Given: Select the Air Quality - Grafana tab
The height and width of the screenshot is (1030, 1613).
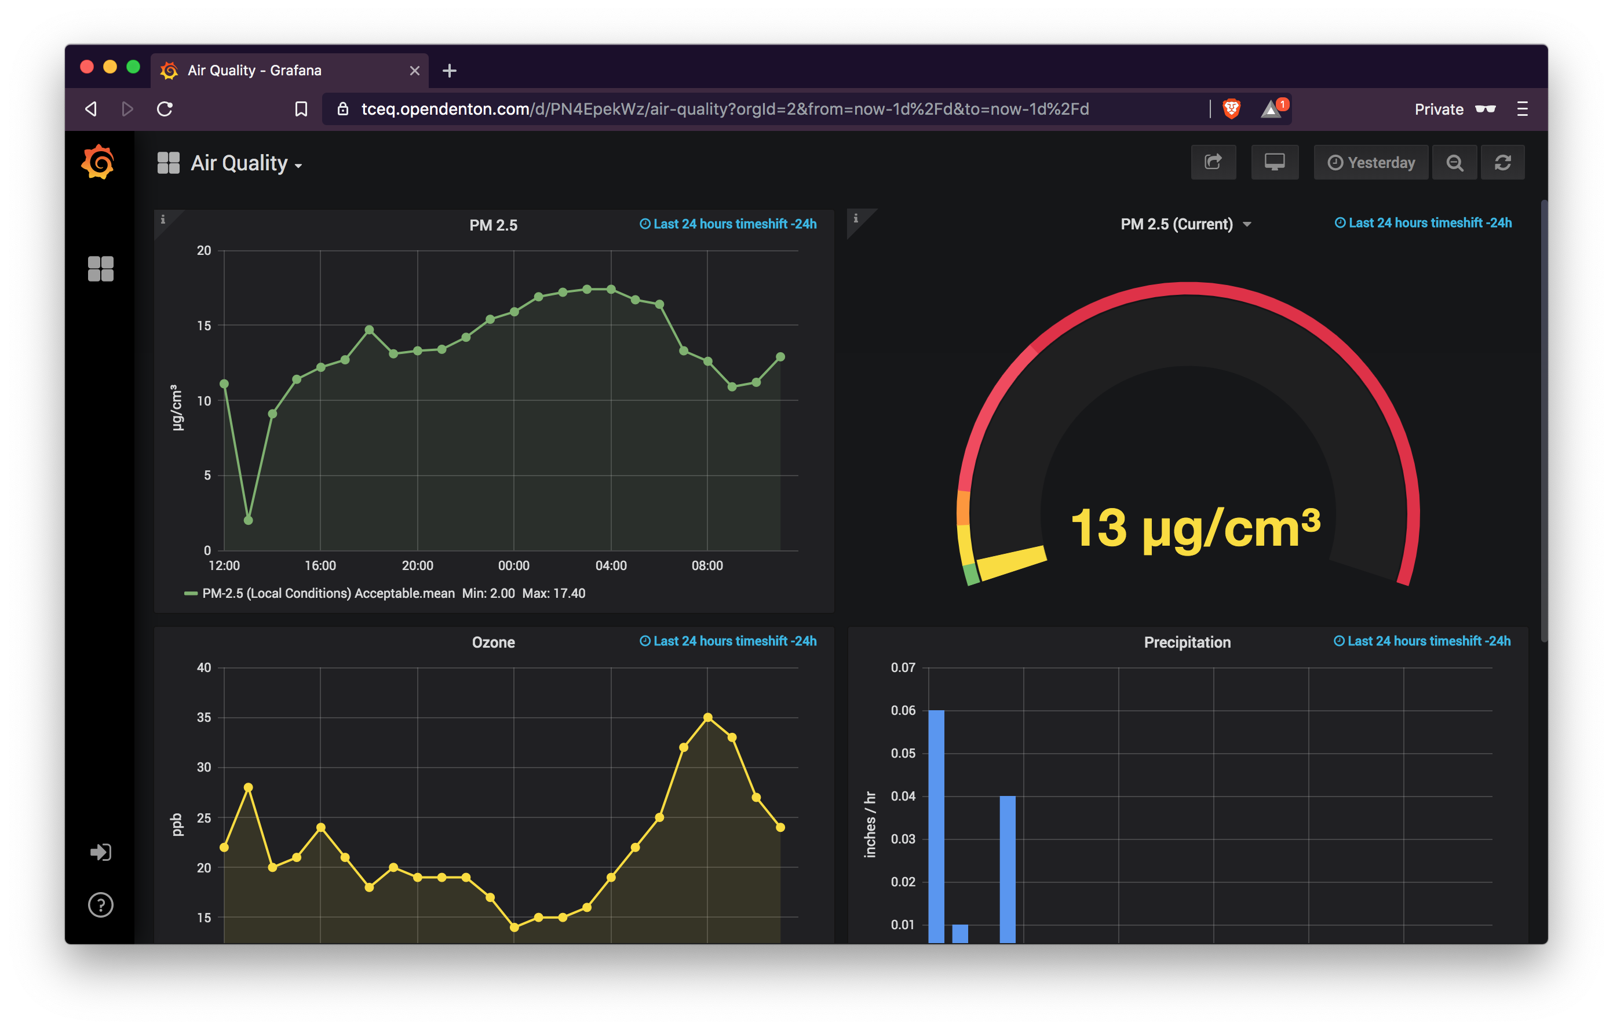Looking at the screenshot, I should click(x=282, y=70).
